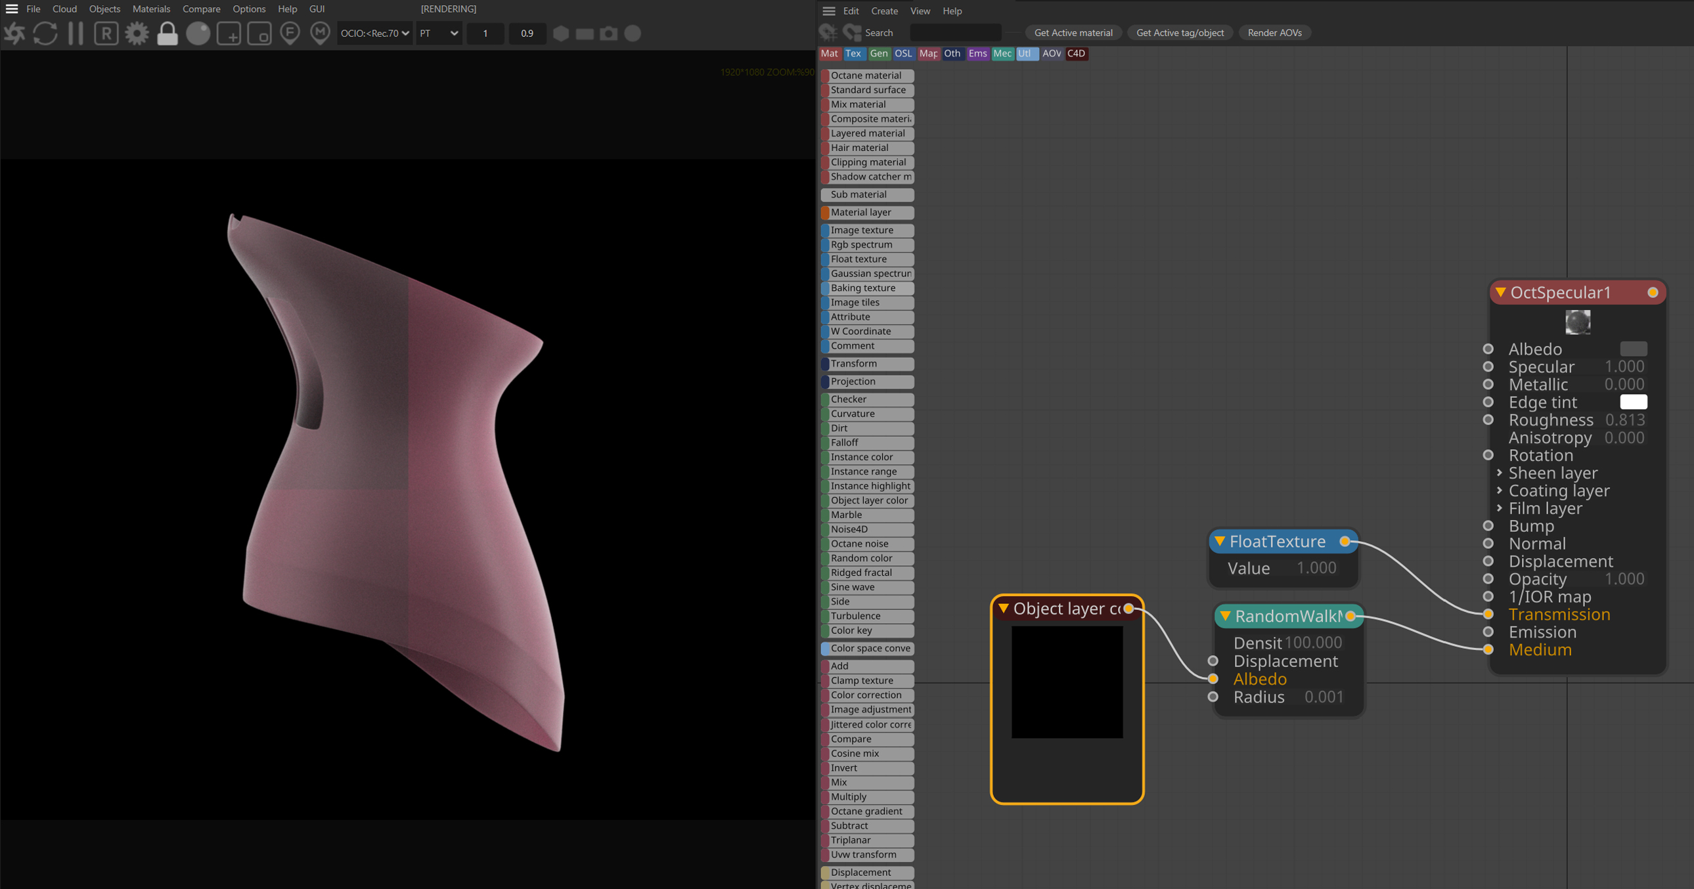This screenshot has height=889, width=1694.
Task: Click the focus picker F pin icon
Action: [x=290, y=33]
